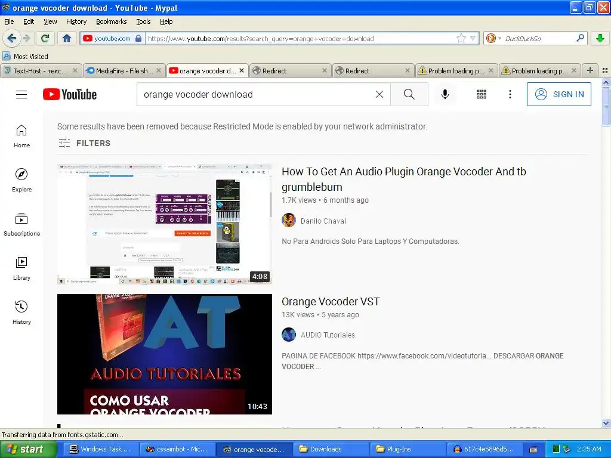Open the grumblebum plugin video thumbnail

click(165, 224)
